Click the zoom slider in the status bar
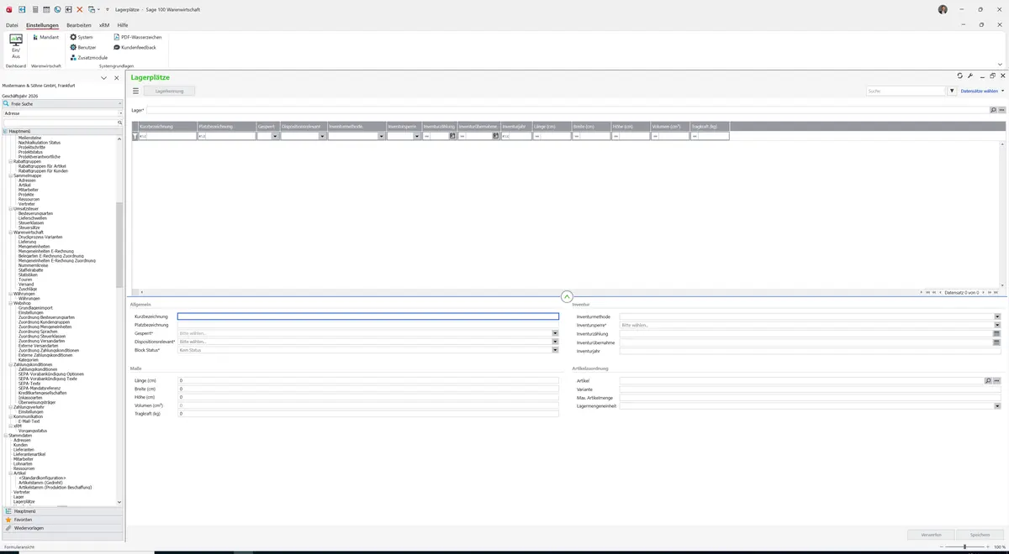The width and height of the screenshot is (1009, 554). [964, 546]
